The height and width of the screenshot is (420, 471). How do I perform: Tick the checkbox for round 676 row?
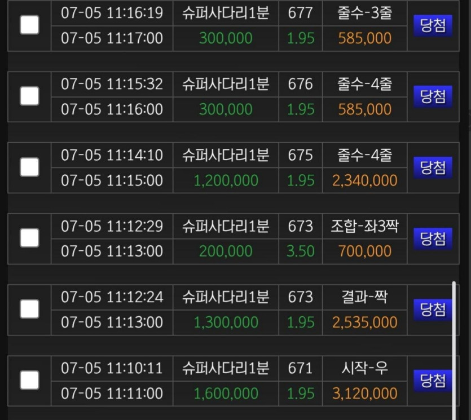(x=29, y=96)
